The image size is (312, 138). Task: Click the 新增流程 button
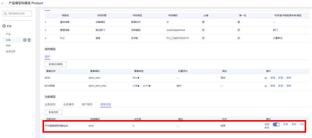pyautogui.click(x=53, y=112)
